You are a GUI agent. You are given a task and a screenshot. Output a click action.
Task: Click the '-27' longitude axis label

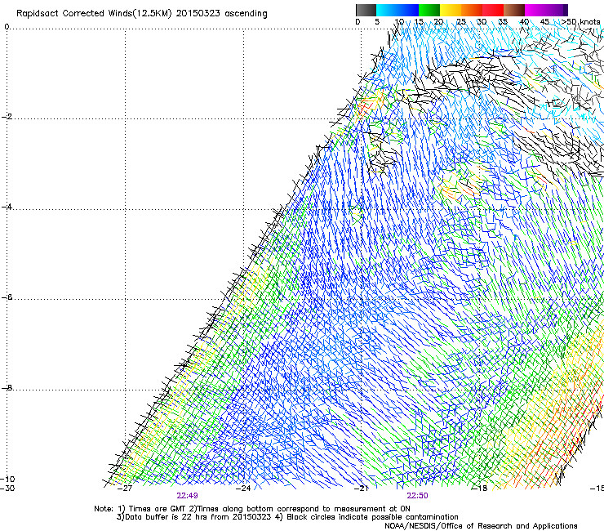124,489
